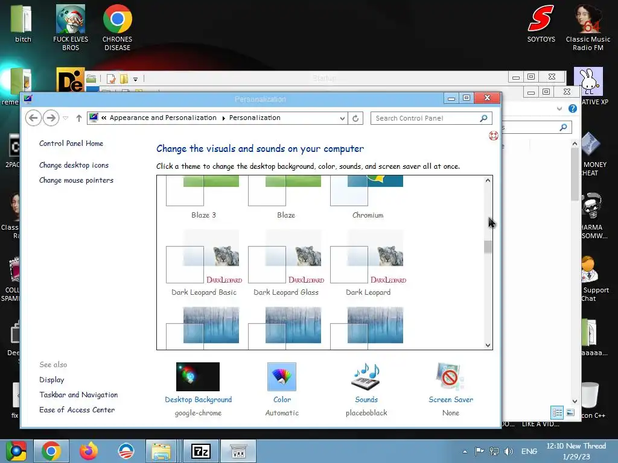
Task: Click Startup window properties toolbar icon
Action: [111, 79]
